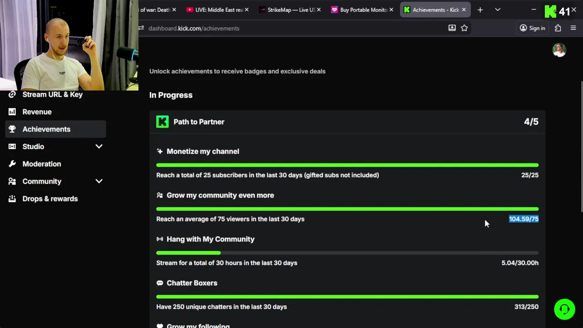Screen dimensions: 583x328
Task: Open the browser hamburger menu
Action: click(x=573, y=28)
